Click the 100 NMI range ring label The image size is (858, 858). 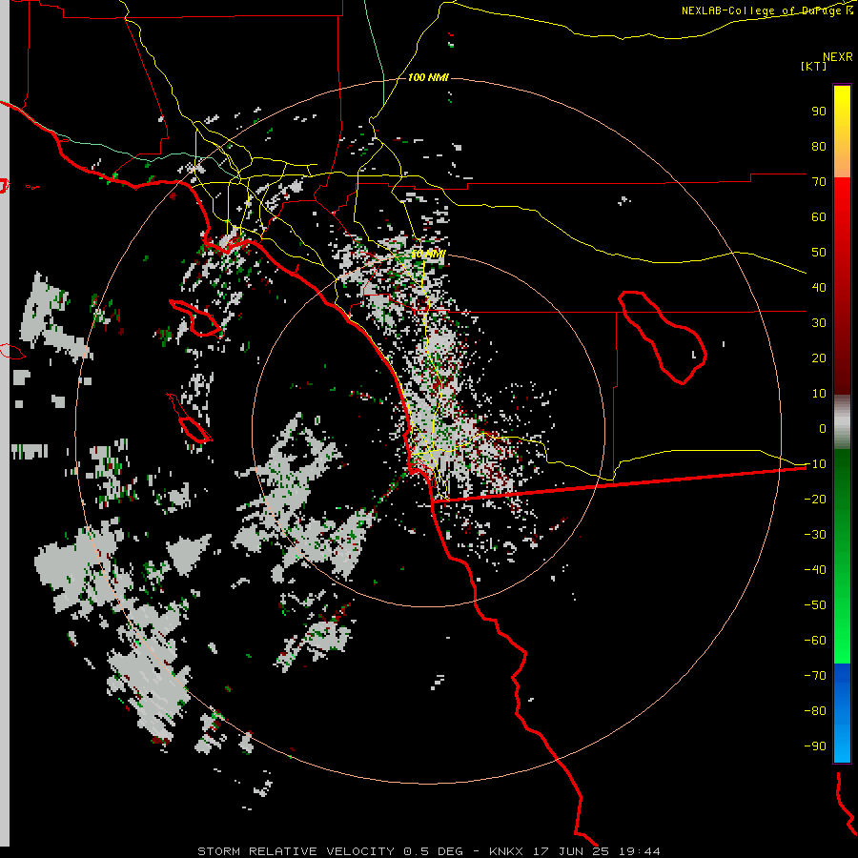click(428, 77)
